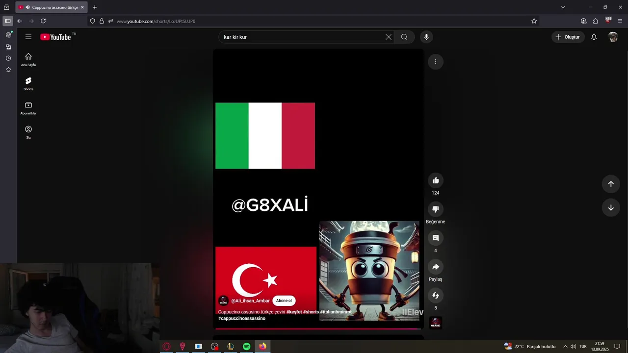Mute the tab via its speaker icon

(27, 7)
